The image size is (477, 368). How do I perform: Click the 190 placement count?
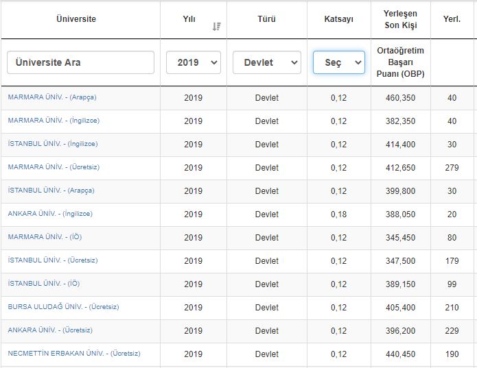[x=452, y=354]
